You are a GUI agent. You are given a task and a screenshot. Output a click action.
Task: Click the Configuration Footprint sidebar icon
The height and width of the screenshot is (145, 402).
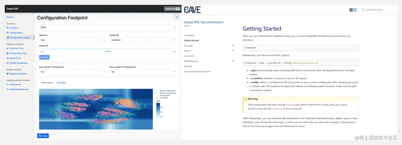coord(7,38)
